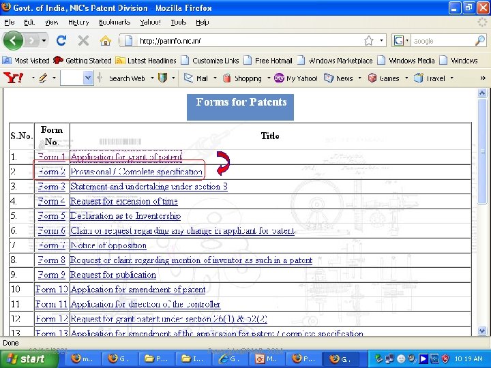Bookmark this page with the star icon
Screen dimensions: 491x368
[x=369, y=41]
